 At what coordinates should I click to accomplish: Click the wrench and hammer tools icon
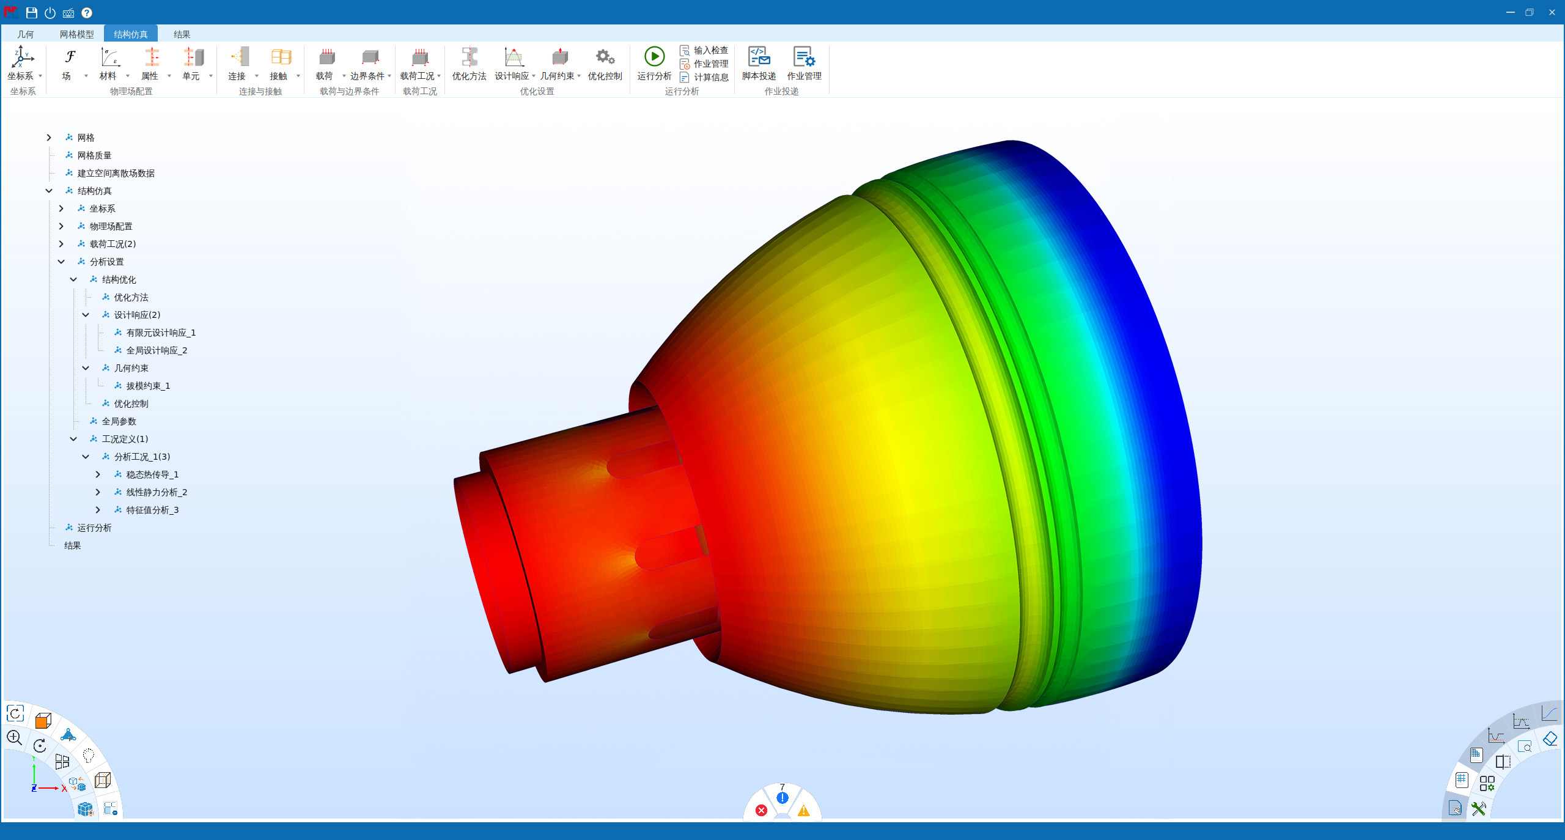click(1478, 809)
